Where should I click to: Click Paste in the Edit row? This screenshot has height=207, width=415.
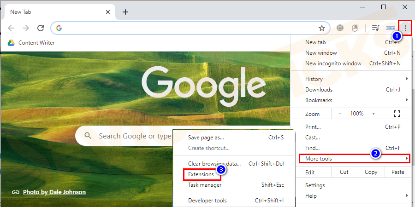(398, 172)
